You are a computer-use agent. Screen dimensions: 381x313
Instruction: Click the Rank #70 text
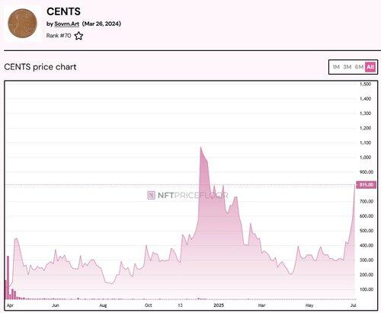59,36
